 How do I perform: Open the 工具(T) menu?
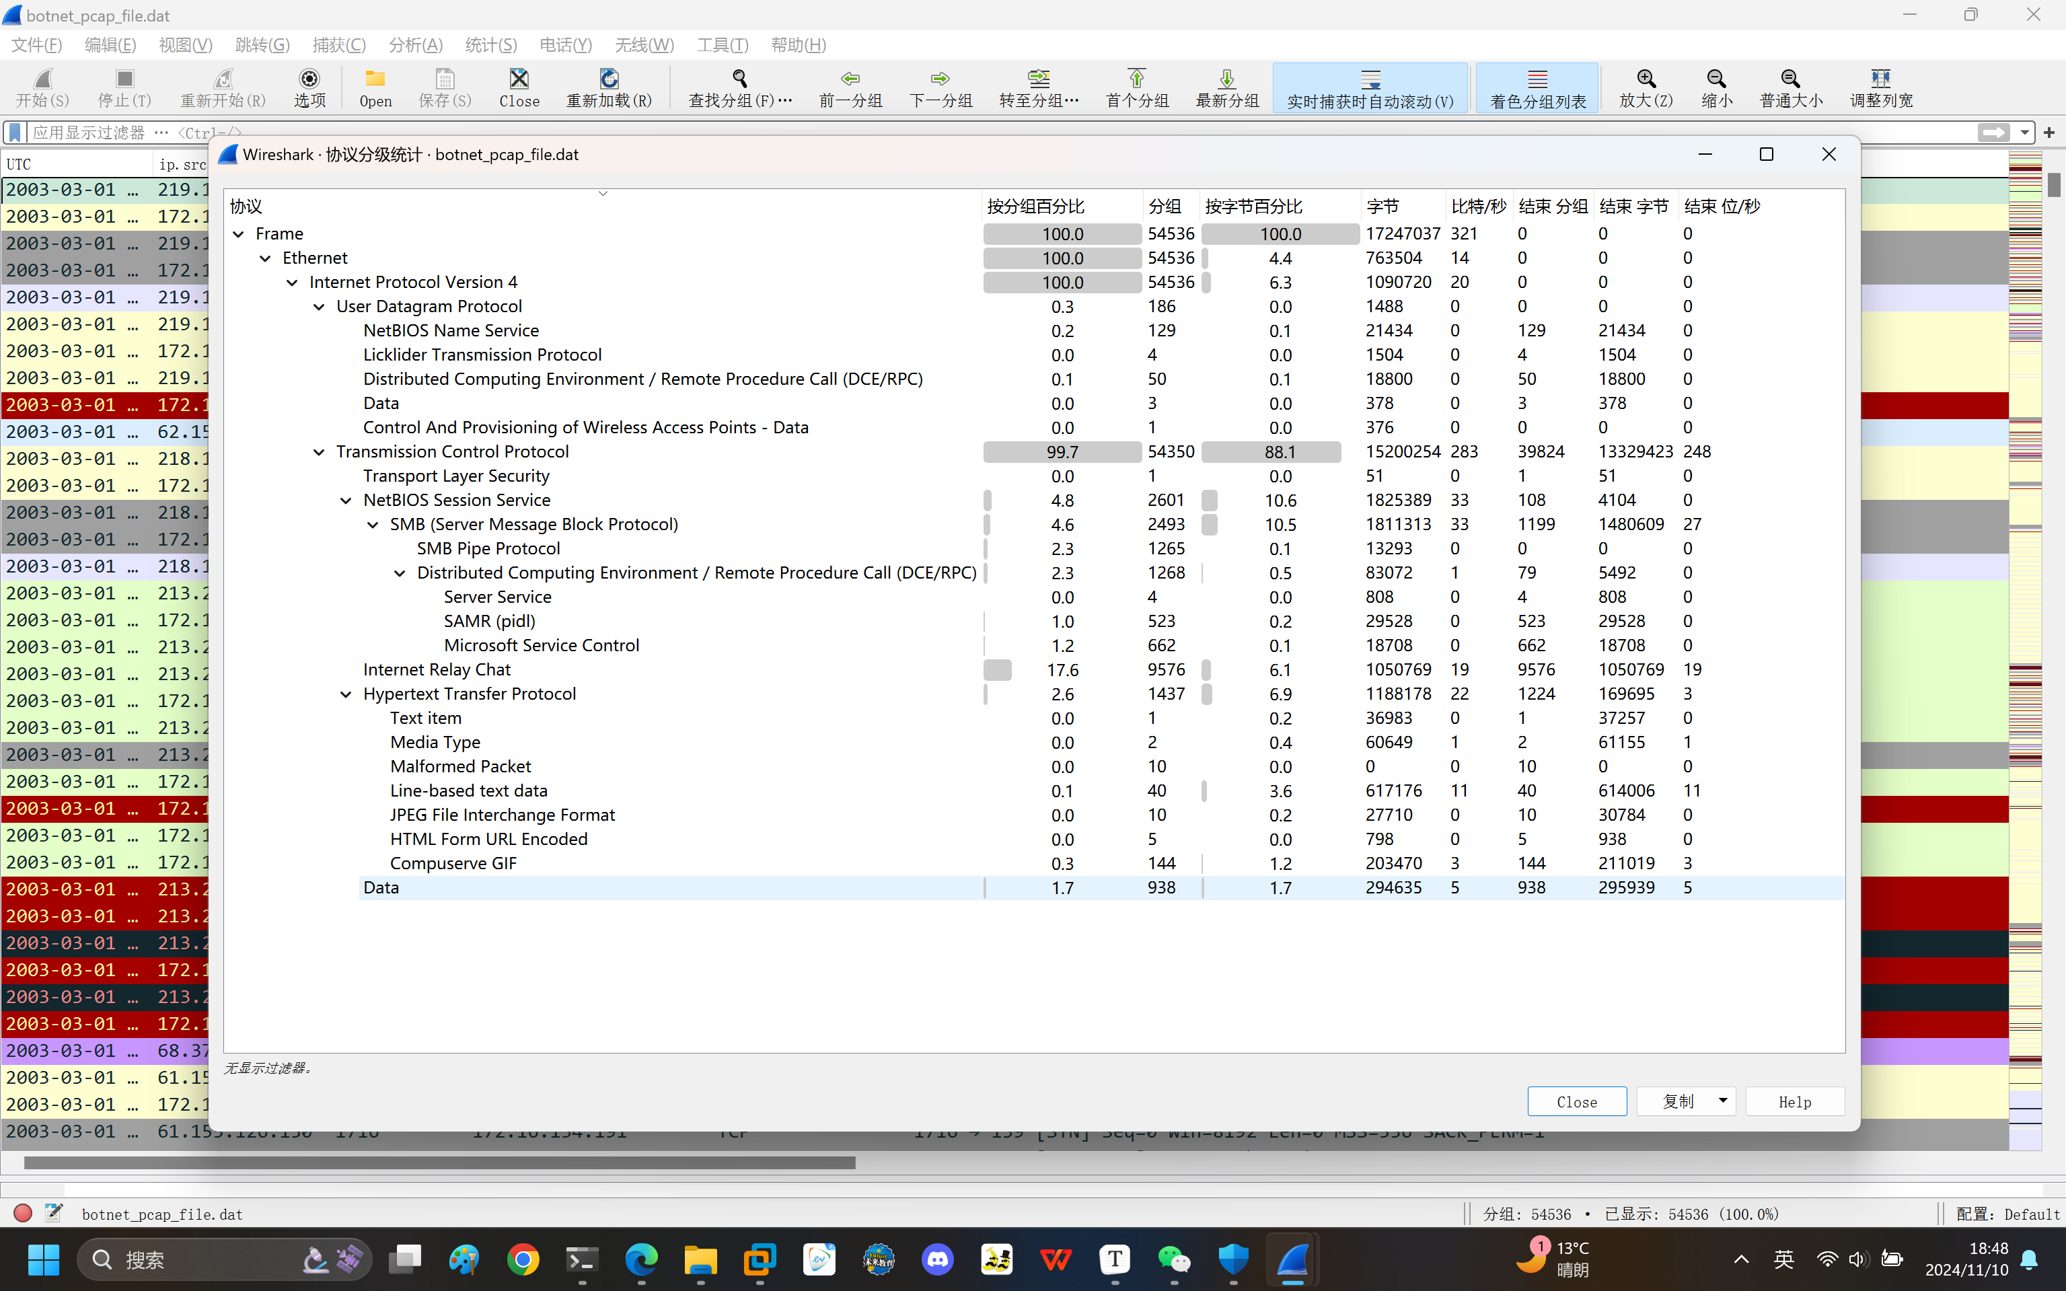coord(723,45)
